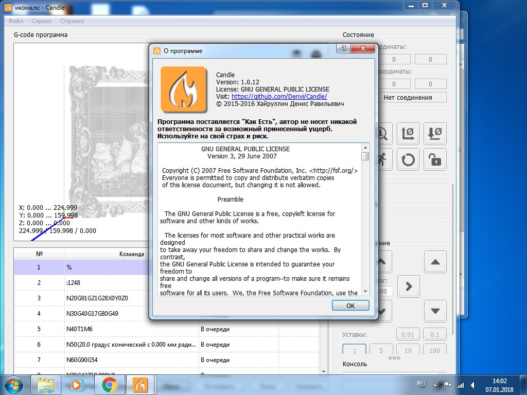
Task: Click the G-code table scroll down arrow
Action: [x=324, y=371]
